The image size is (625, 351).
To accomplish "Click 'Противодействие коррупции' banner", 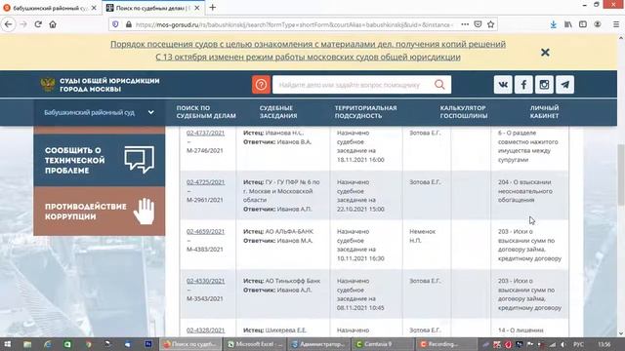I will click(100, 212).
